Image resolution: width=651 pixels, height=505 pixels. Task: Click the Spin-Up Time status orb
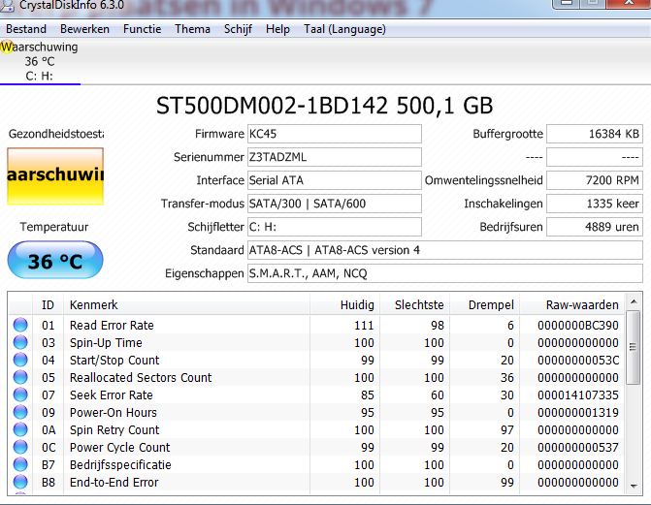tap(20, 342)
